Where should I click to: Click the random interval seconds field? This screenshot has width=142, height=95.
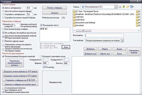(x=30, y=14)
